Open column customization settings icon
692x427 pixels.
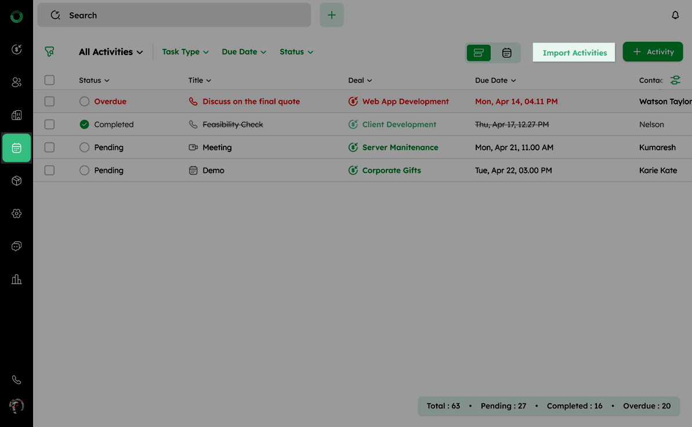(675, 80)
